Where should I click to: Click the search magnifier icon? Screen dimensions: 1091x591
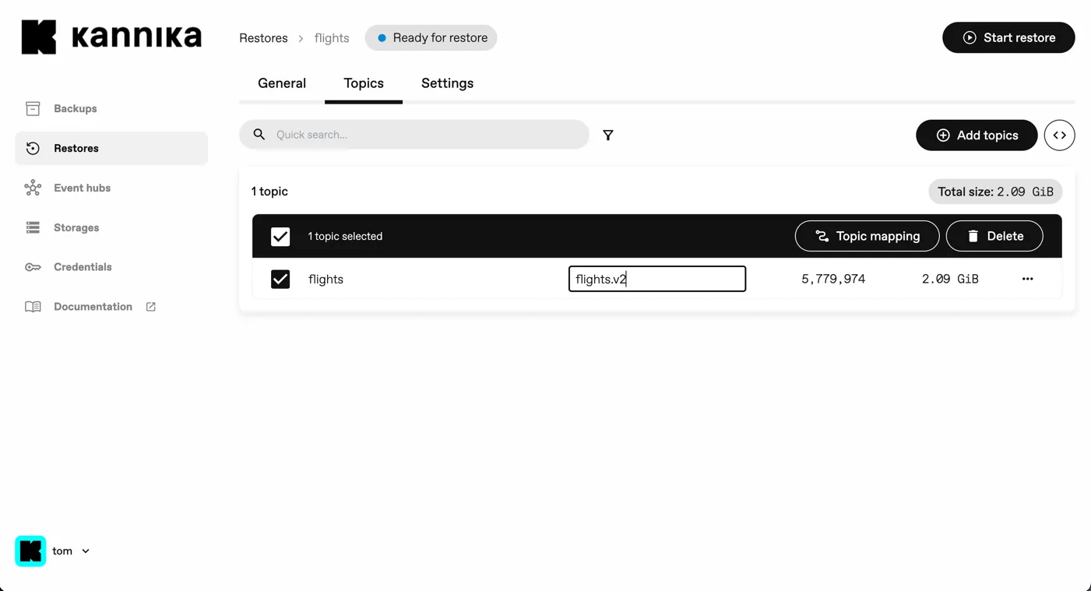click(x=259, y=135)
